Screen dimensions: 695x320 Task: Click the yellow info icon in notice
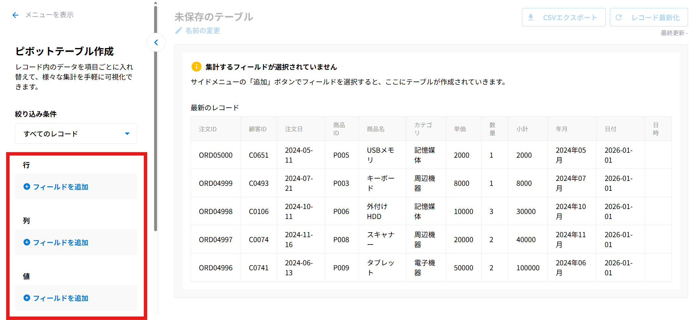(196, 67)
